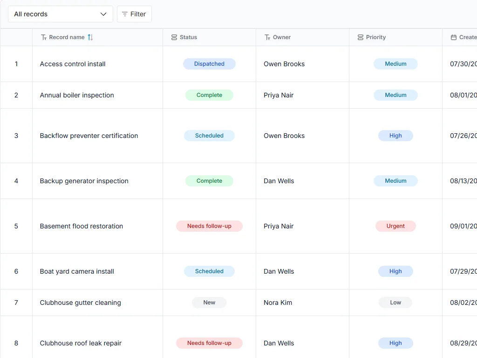Click the text-type icon in Owner header

[x=267, y=37]
